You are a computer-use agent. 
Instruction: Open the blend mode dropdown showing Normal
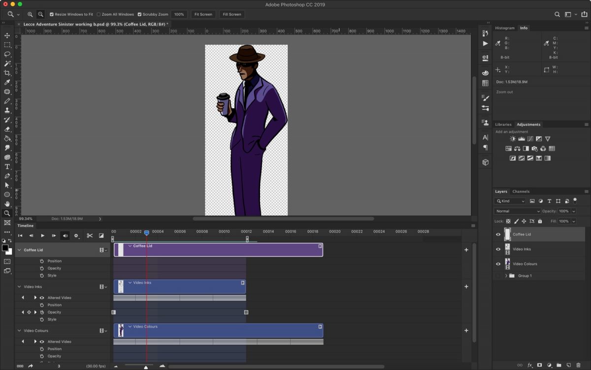point(517,211)
